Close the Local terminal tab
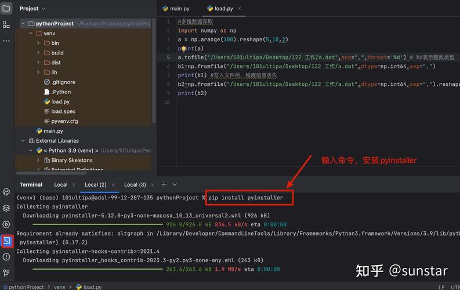Image resolution: width=460 pixels, height=290 pixels. click(74, 185)
